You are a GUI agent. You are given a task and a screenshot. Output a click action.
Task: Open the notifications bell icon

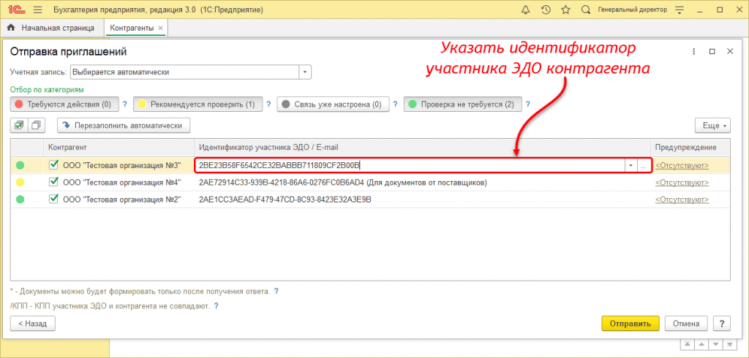[x=527, y=10]
